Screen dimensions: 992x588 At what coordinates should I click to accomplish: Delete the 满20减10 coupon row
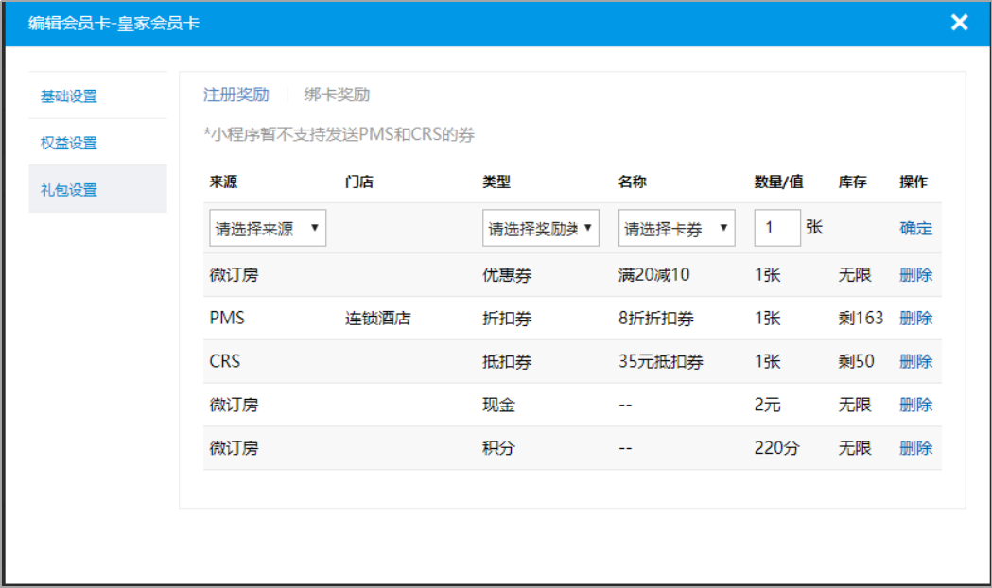(915, 275)
